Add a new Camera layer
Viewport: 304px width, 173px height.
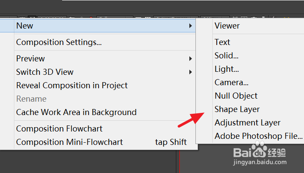point(231,82)
